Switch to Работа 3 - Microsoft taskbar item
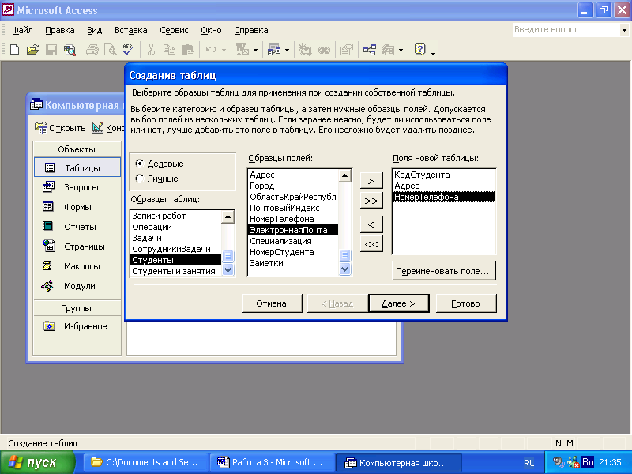This screenshot has width=632, height=474. click(273, 462)
